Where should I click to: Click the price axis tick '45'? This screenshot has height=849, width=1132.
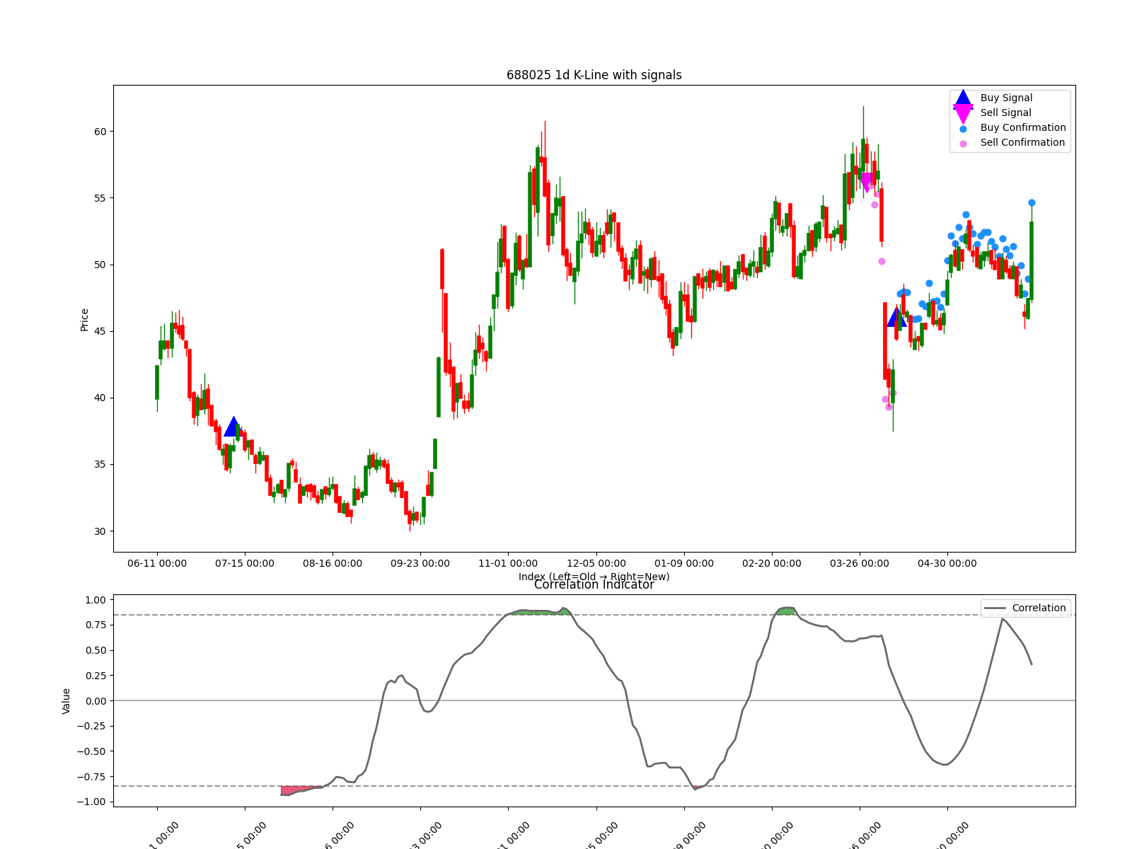click(x=100, y=331)
